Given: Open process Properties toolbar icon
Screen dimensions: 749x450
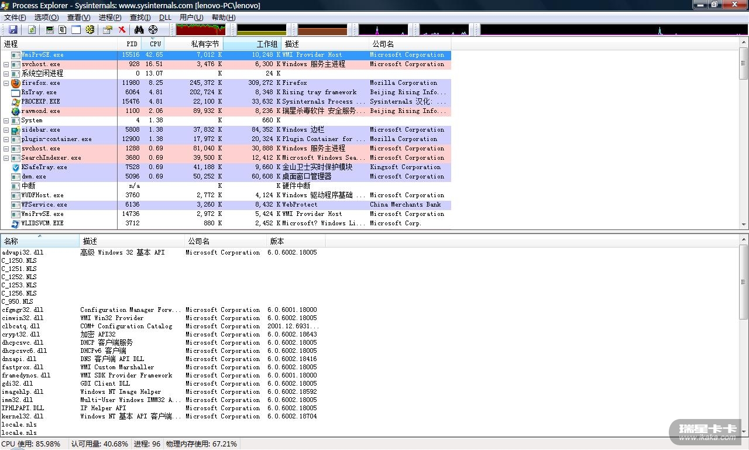Looking at the screenshot, I should 107,30.
